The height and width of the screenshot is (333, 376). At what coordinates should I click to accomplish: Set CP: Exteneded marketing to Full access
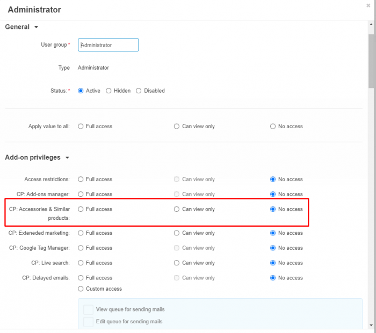pos(81,233)
